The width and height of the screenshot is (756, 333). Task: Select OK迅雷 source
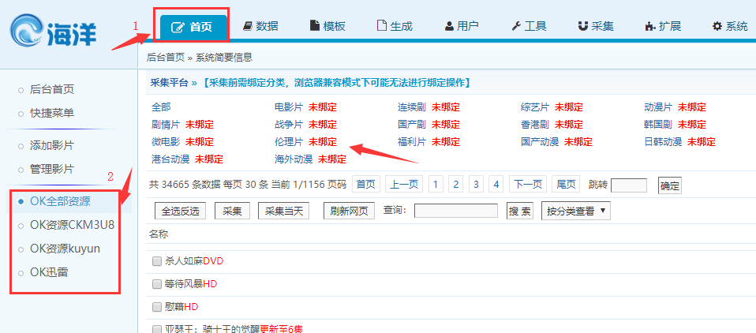49,272
